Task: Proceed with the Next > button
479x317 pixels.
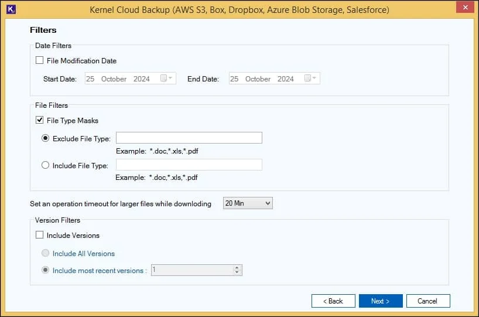Action: point(381,301)
